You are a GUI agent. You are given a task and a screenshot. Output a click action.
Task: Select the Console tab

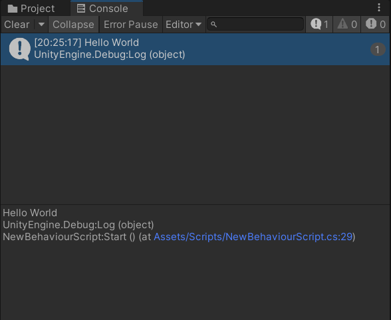coord(106,9)
